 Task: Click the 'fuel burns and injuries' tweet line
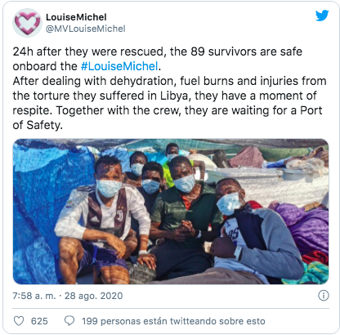point(169,81)
